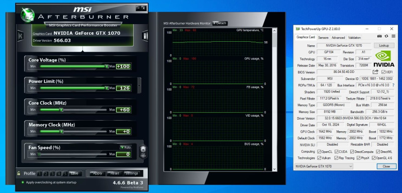
Task: Click the Core Voltage +100 value field
Action: pos(124,66)
